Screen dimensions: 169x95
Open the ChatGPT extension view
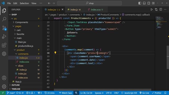(4, 54)
